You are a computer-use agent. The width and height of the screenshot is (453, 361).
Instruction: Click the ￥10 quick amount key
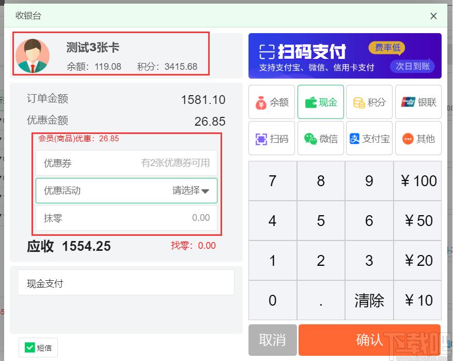(x=418, y=300)
